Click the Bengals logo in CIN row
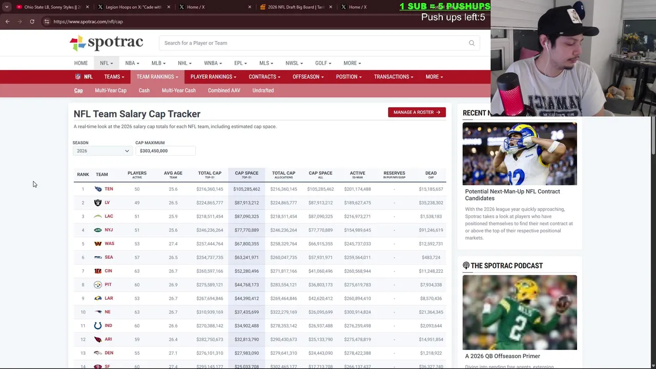The height and width of the screenshot is (369, 656). [98, 271]
